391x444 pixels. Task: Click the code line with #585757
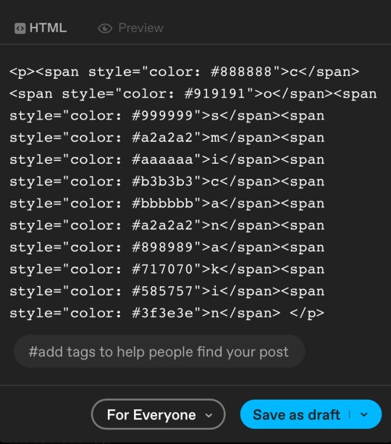(167, 291)
